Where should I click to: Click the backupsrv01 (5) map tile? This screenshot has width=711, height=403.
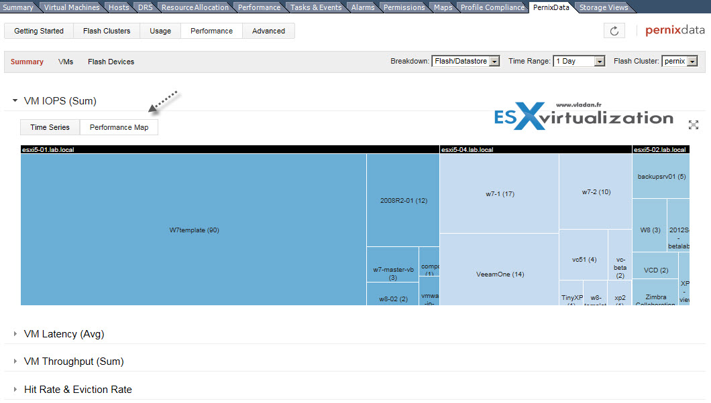click(x=661, y=177)
